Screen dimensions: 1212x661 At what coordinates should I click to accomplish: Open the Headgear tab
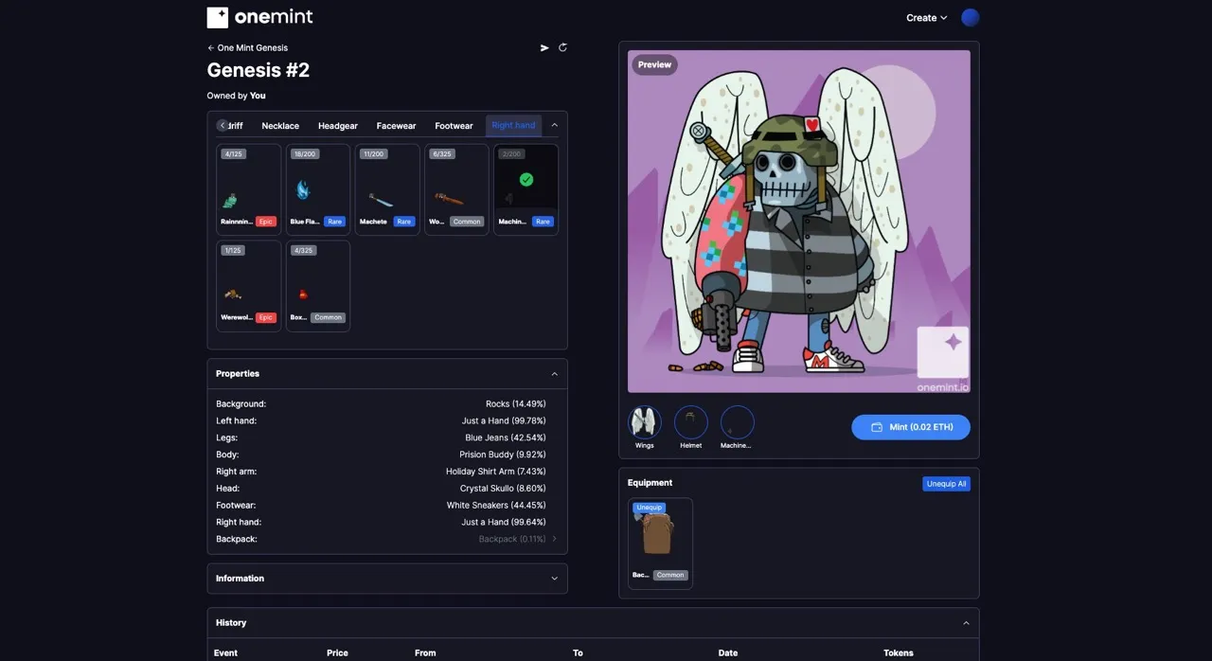pos(338,126)
